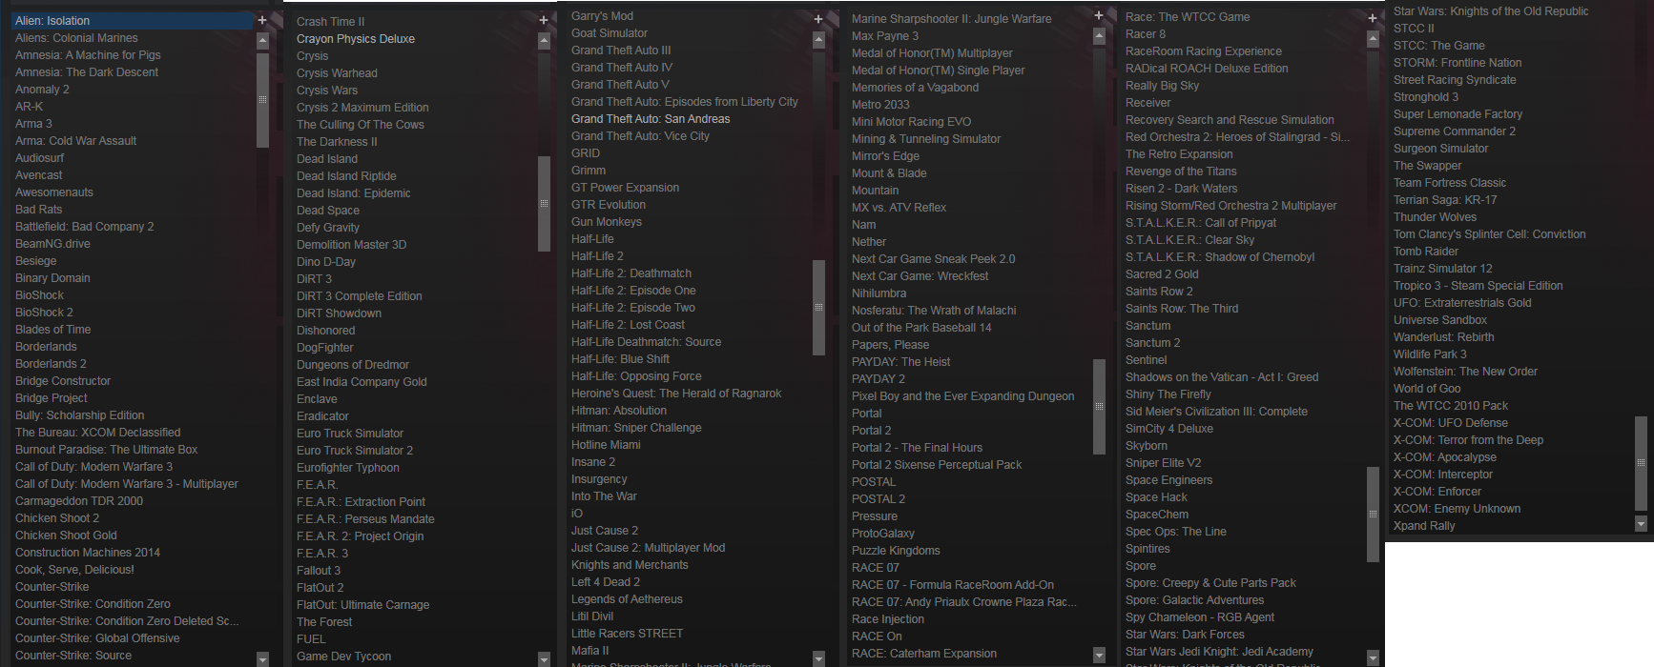Image resolution: width=1654 pixels, height=667 pixels.
Task: Click scroll-down arrow next to Xpand Rally
Action: click(1641, 524)
